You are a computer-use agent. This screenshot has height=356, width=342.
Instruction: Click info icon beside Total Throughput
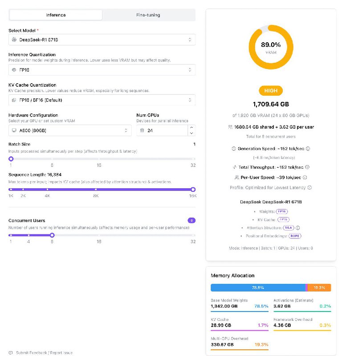307,167
